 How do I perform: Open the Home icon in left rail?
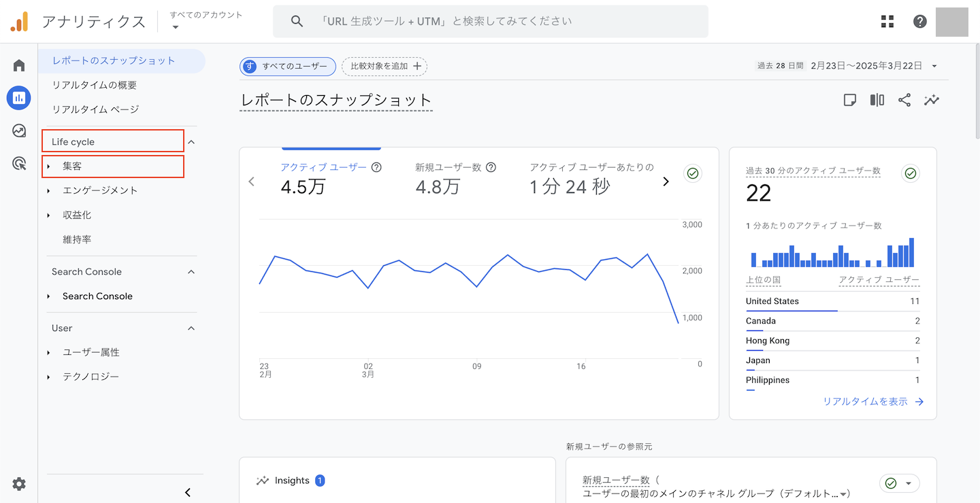pyautogui.click(x=19, y=65)
